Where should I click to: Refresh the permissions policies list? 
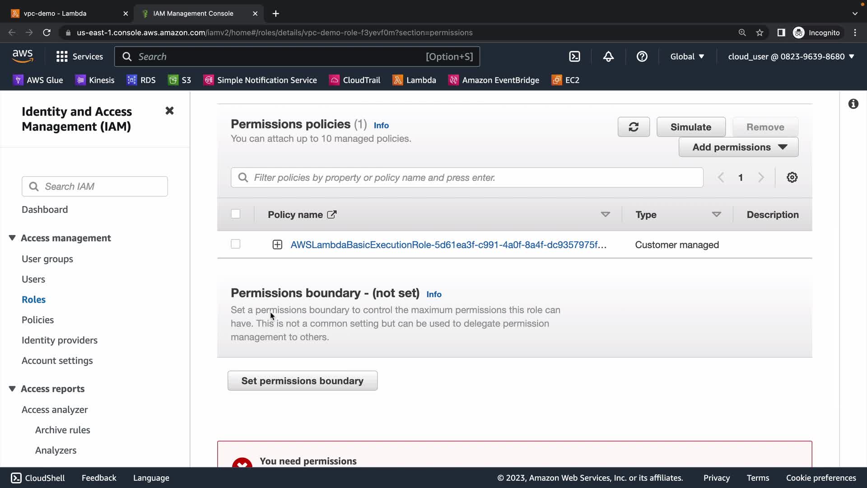pos(634,127)
